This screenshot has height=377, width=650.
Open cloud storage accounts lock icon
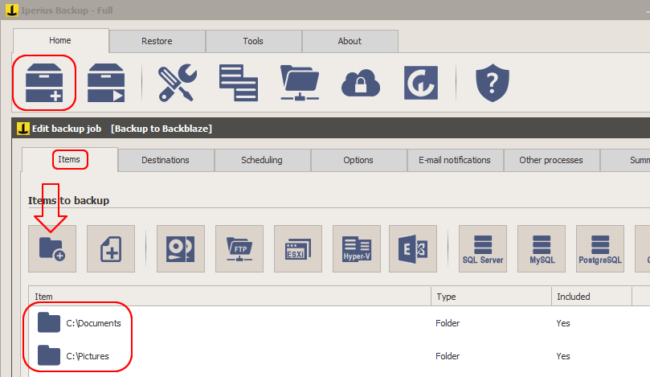[x=361, y=83]
